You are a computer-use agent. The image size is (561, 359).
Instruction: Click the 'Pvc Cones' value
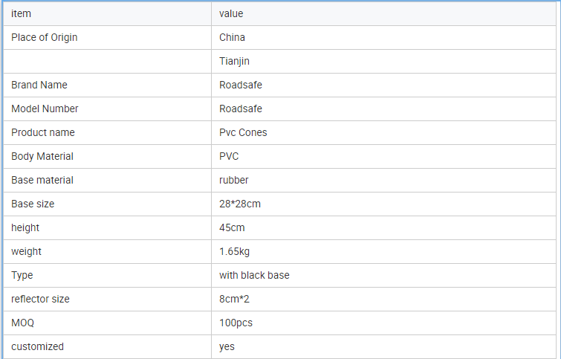click(x=243, y=132)
